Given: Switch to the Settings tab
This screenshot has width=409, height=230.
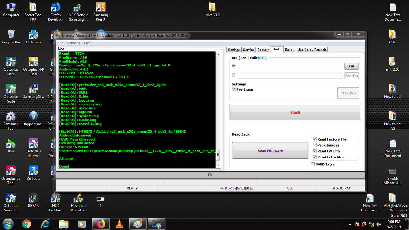Looking at the screenshot, I should [x=234, y=50].
